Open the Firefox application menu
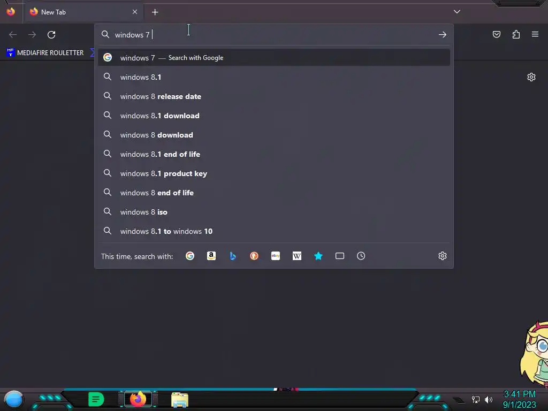548x411 pixels. click(x=535, y=34)
